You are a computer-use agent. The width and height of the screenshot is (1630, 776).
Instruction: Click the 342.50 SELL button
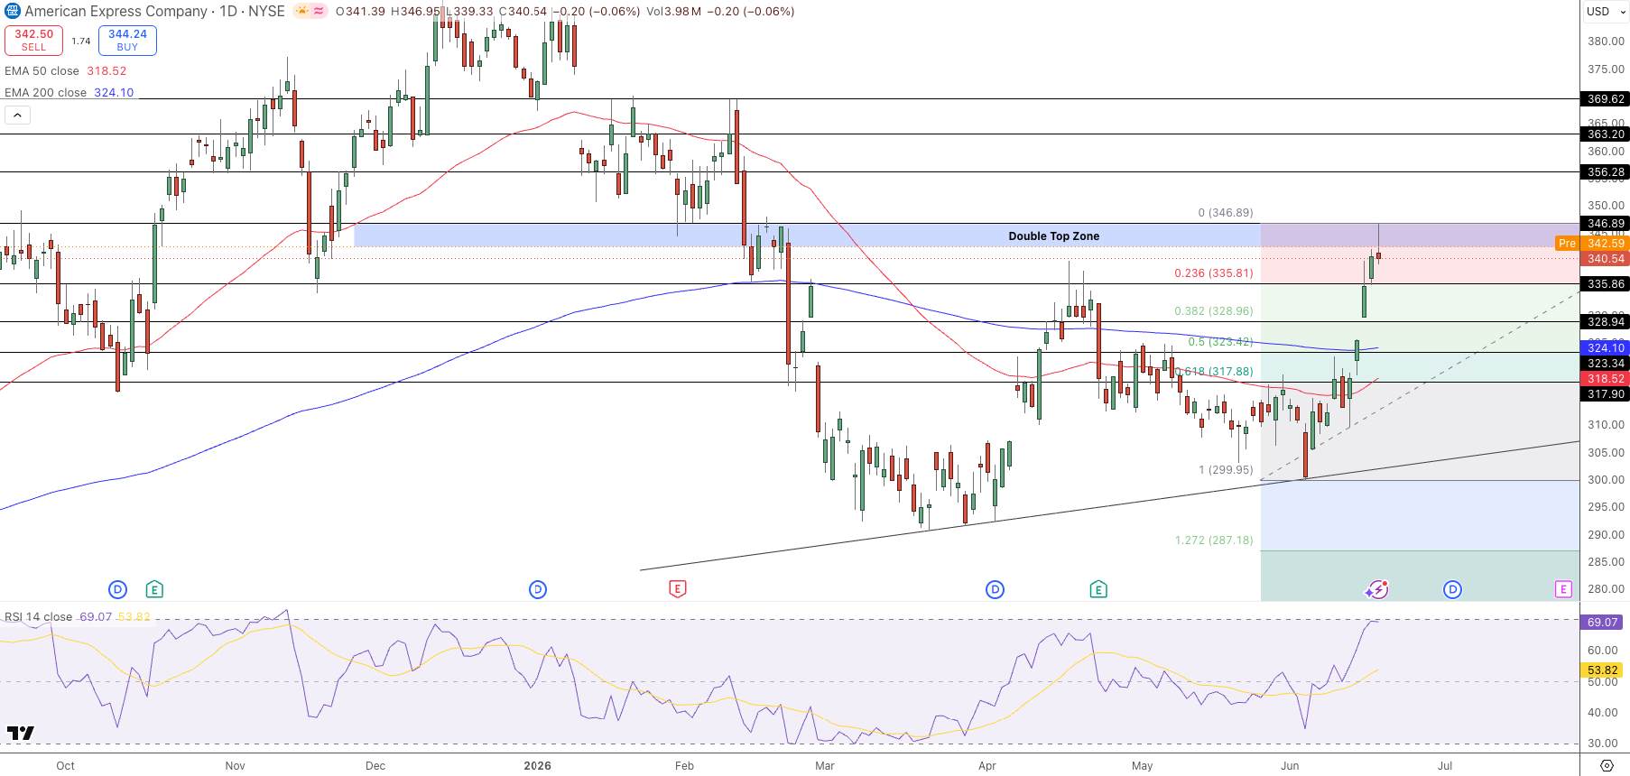click(x=33, y=40)
